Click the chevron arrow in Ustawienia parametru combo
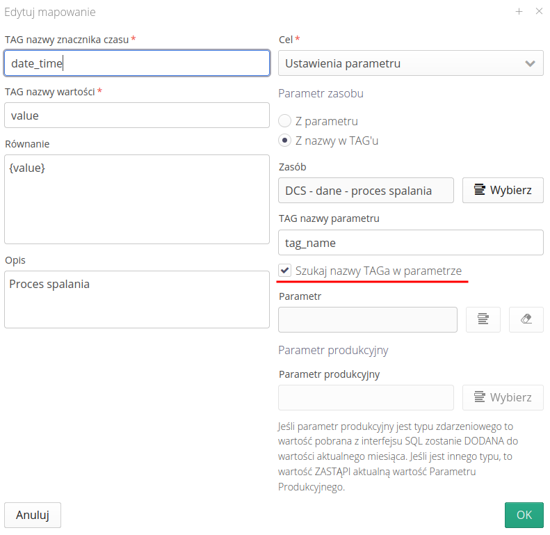The height and width of the screenshot is (535, 550). pyautogui.click(x=531, y=63)
